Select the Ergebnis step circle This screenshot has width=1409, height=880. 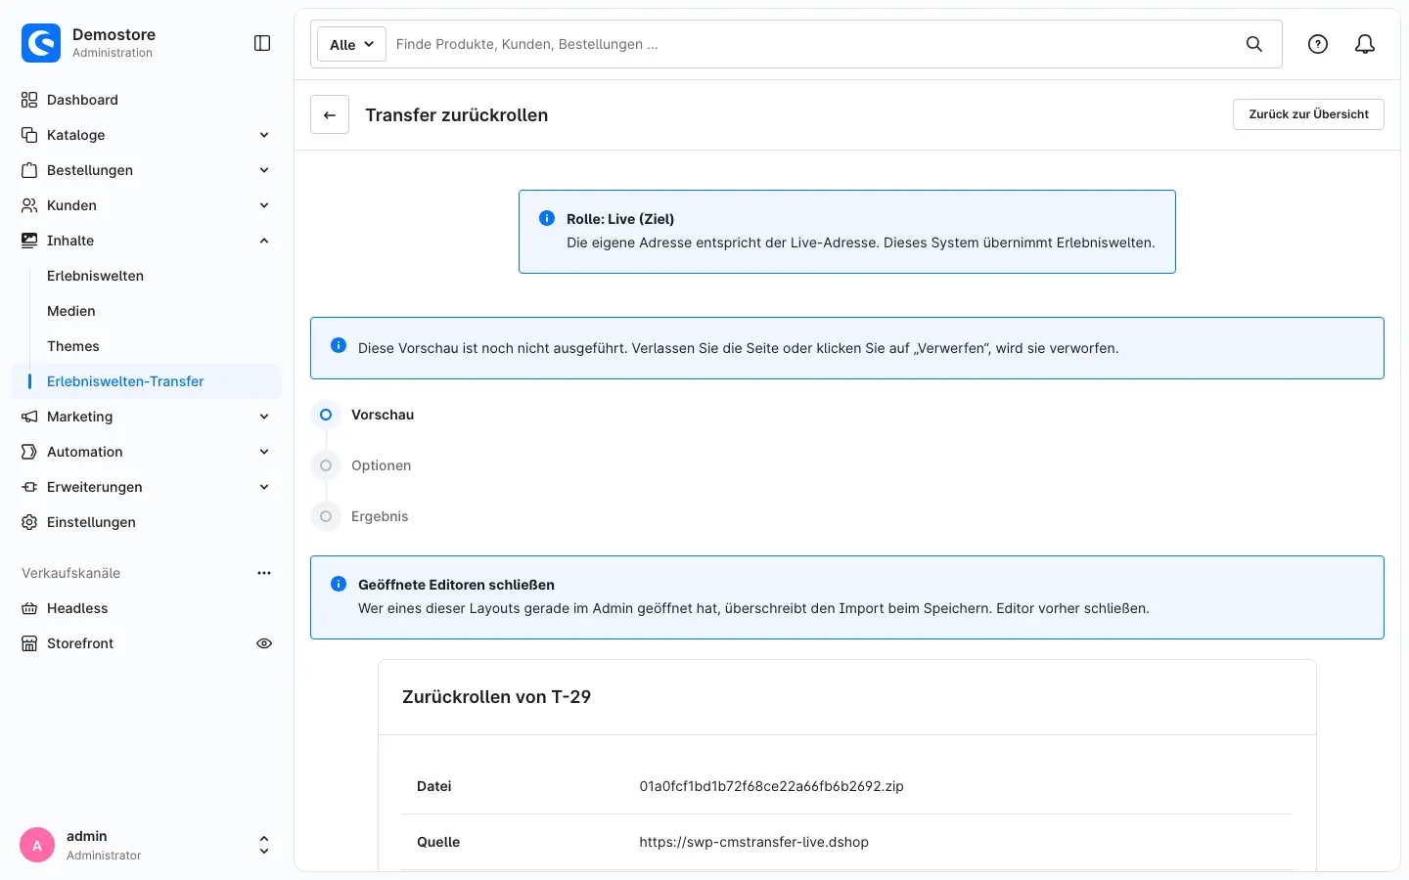click(x=326, y=516)
